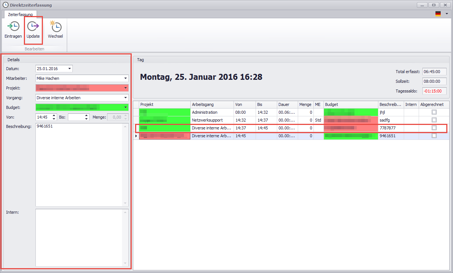Screen dimensions: 453x273
Task: Click inside the Beschreibung text area
Action: coord(80,164)
